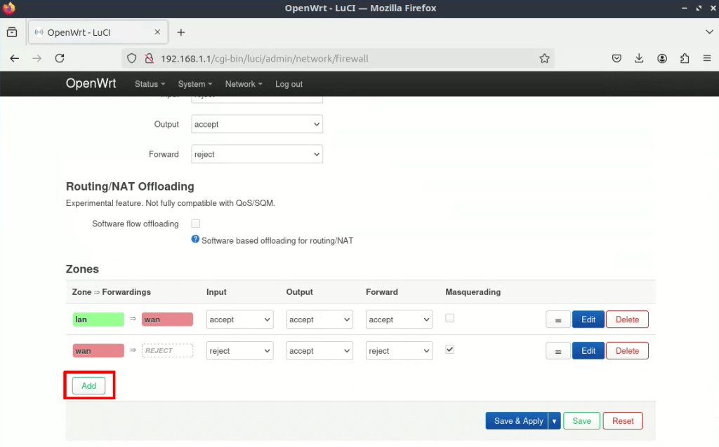Screen dimensions: 719x447
Task: Click the red Reset button
Action: click(x=623, y=421)
